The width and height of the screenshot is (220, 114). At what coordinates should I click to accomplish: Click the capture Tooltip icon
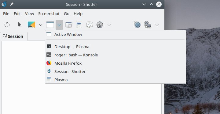click(x=89, y=25)
